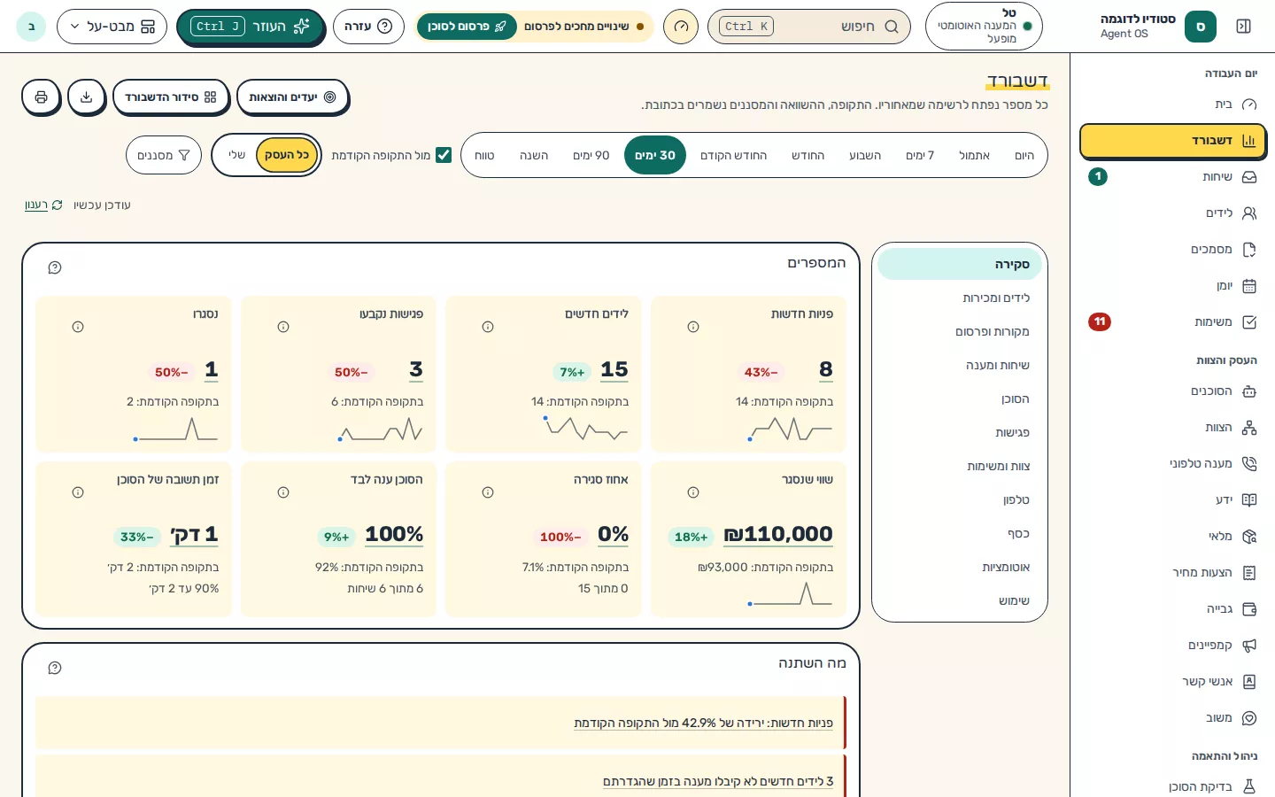Open מבט-על view dropdown

pos(112,27)
